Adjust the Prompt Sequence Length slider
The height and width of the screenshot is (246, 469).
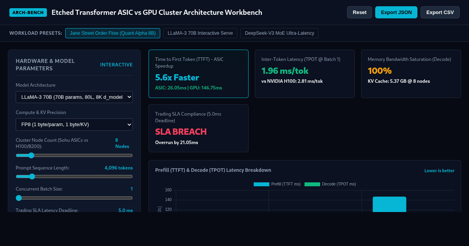click(74, 176)
